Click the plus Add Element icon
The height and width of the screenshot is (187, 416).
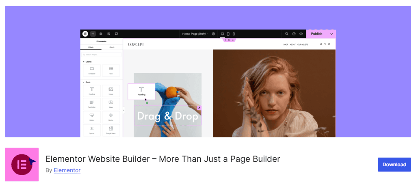pos(93,34)
